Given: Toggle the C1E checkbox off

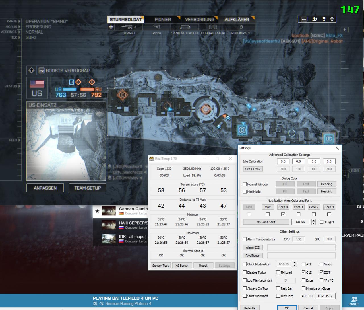Looking at the screenshot, I should 304,272.
